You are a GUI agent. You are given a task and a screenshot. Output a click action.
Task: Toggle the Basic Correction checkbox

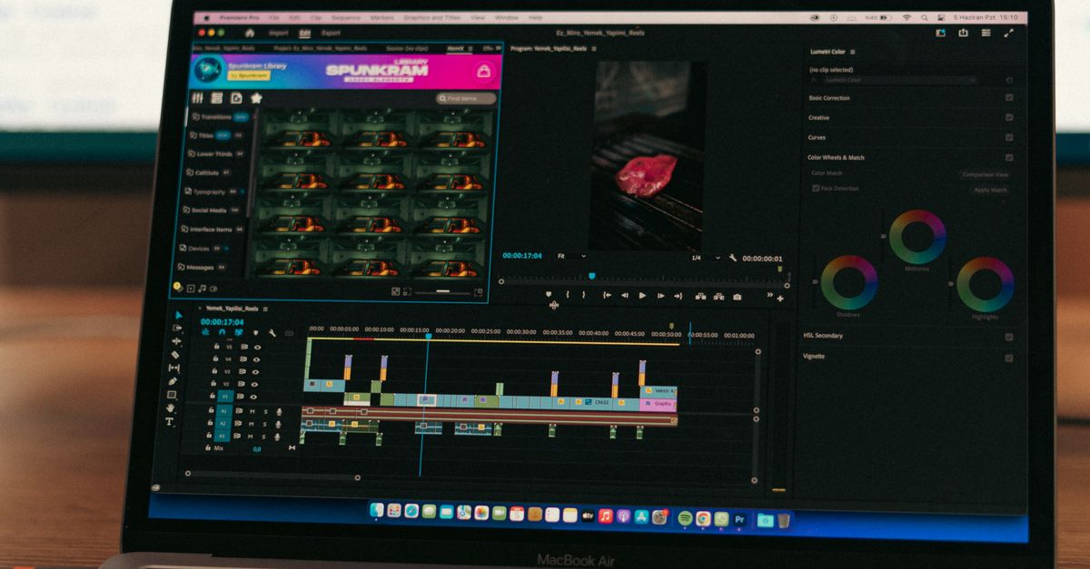coord(1009,98)
